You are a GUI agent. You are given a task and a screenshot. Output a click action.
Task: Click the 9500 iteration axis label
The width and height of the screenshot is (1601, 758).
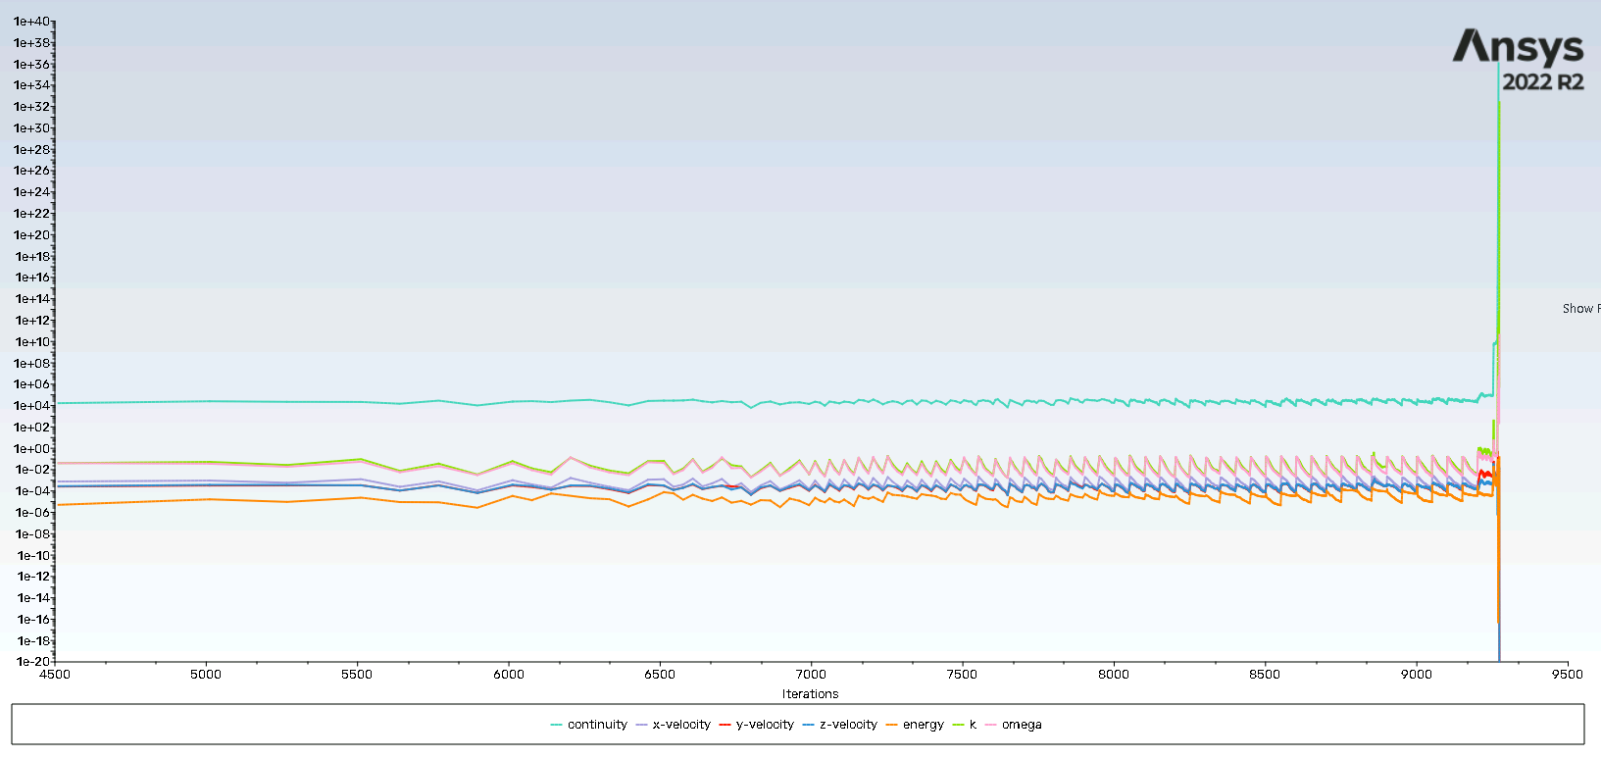tap(1567, 674)
